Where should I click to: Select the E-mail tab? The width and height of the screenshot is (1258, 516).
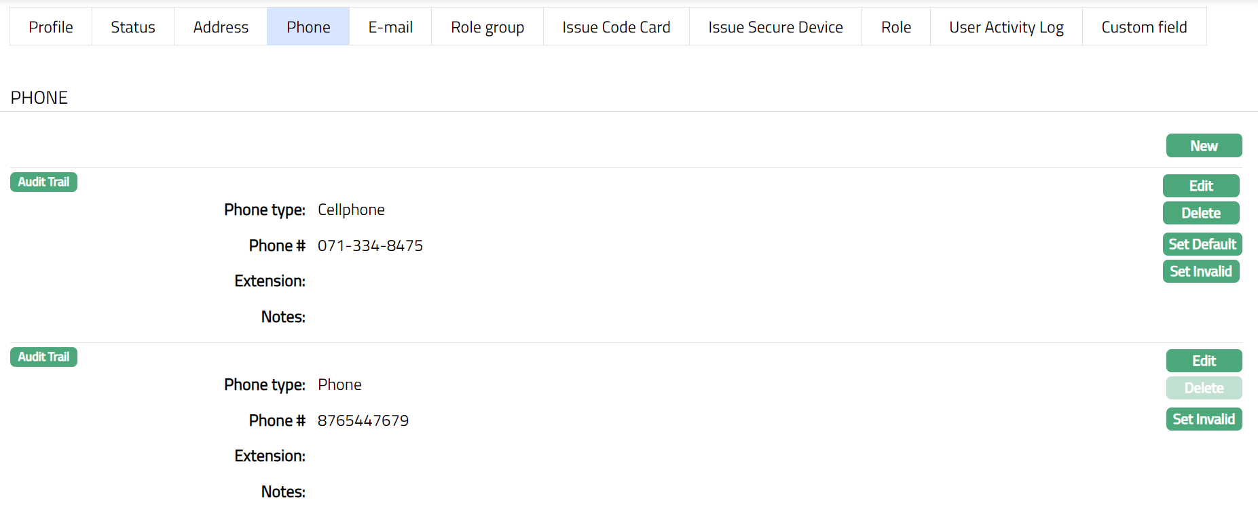[x=390, y=27]
